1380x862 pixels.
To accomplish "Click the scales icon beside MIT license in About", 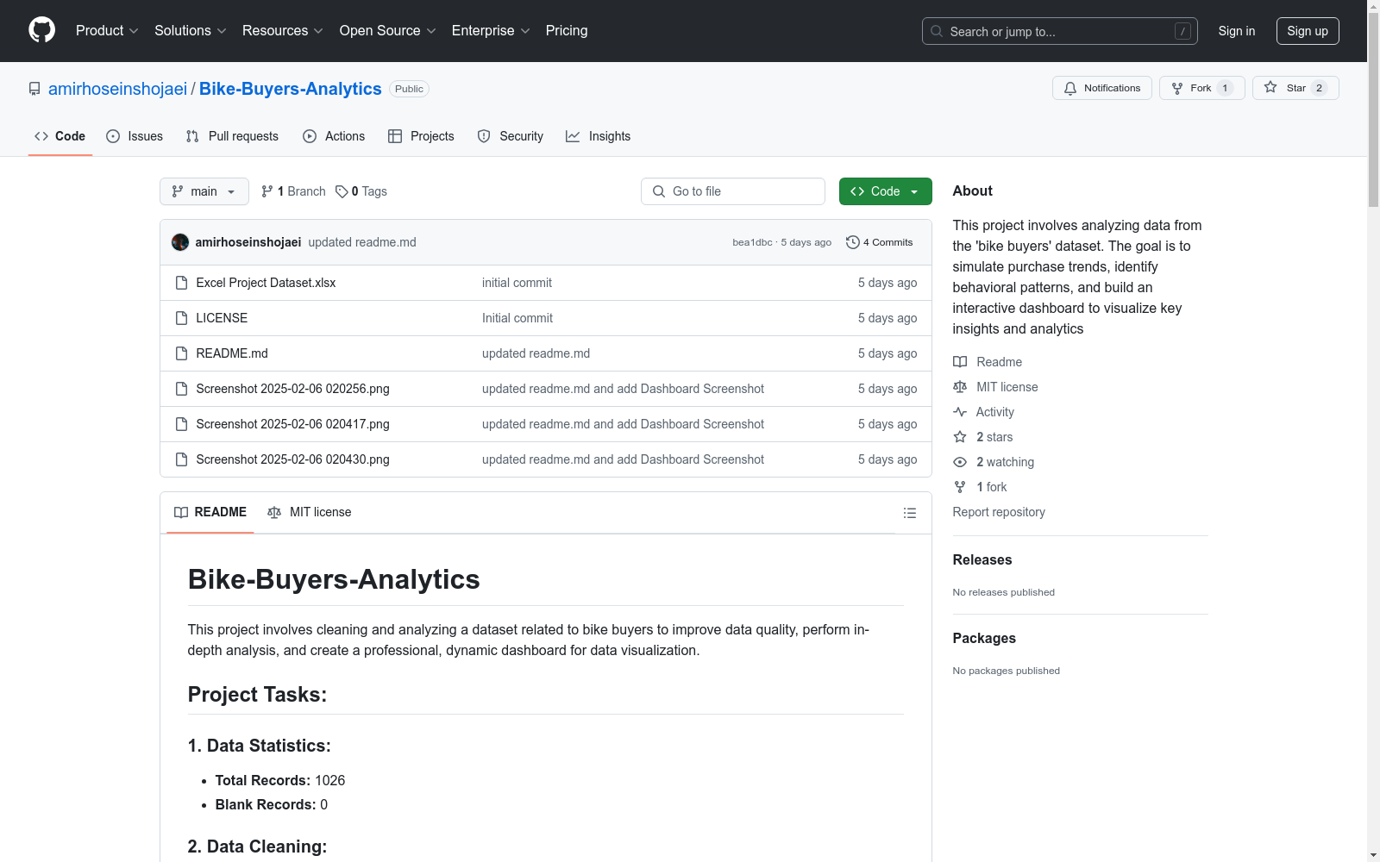I will pos(960,387).
